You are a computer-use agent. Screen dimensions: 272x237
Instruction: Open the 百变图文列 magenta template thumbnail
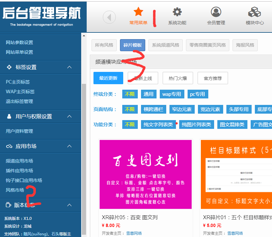click(146, 174)
